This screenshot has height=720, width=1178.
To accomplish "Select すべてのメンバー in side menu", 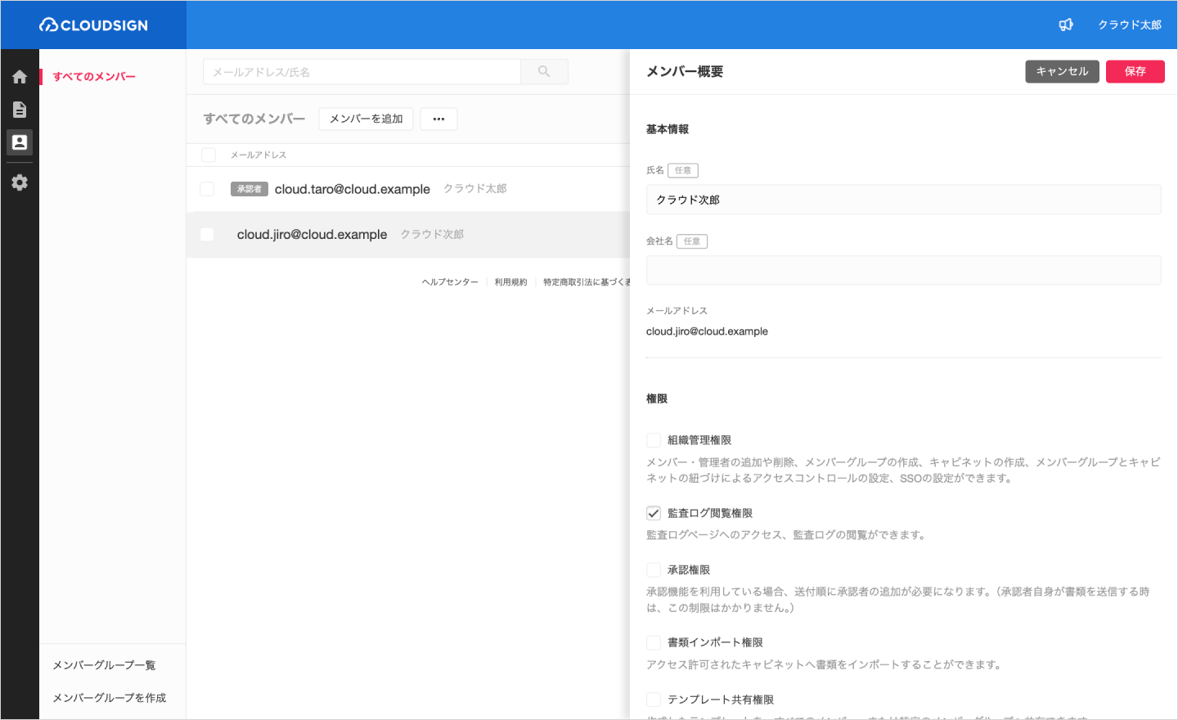I will pos(94,77).
